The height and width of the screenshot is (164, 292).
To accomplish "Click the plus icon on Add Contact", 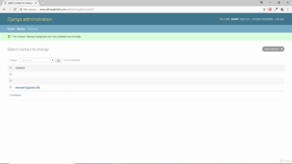I will click(x=282, y=49).
